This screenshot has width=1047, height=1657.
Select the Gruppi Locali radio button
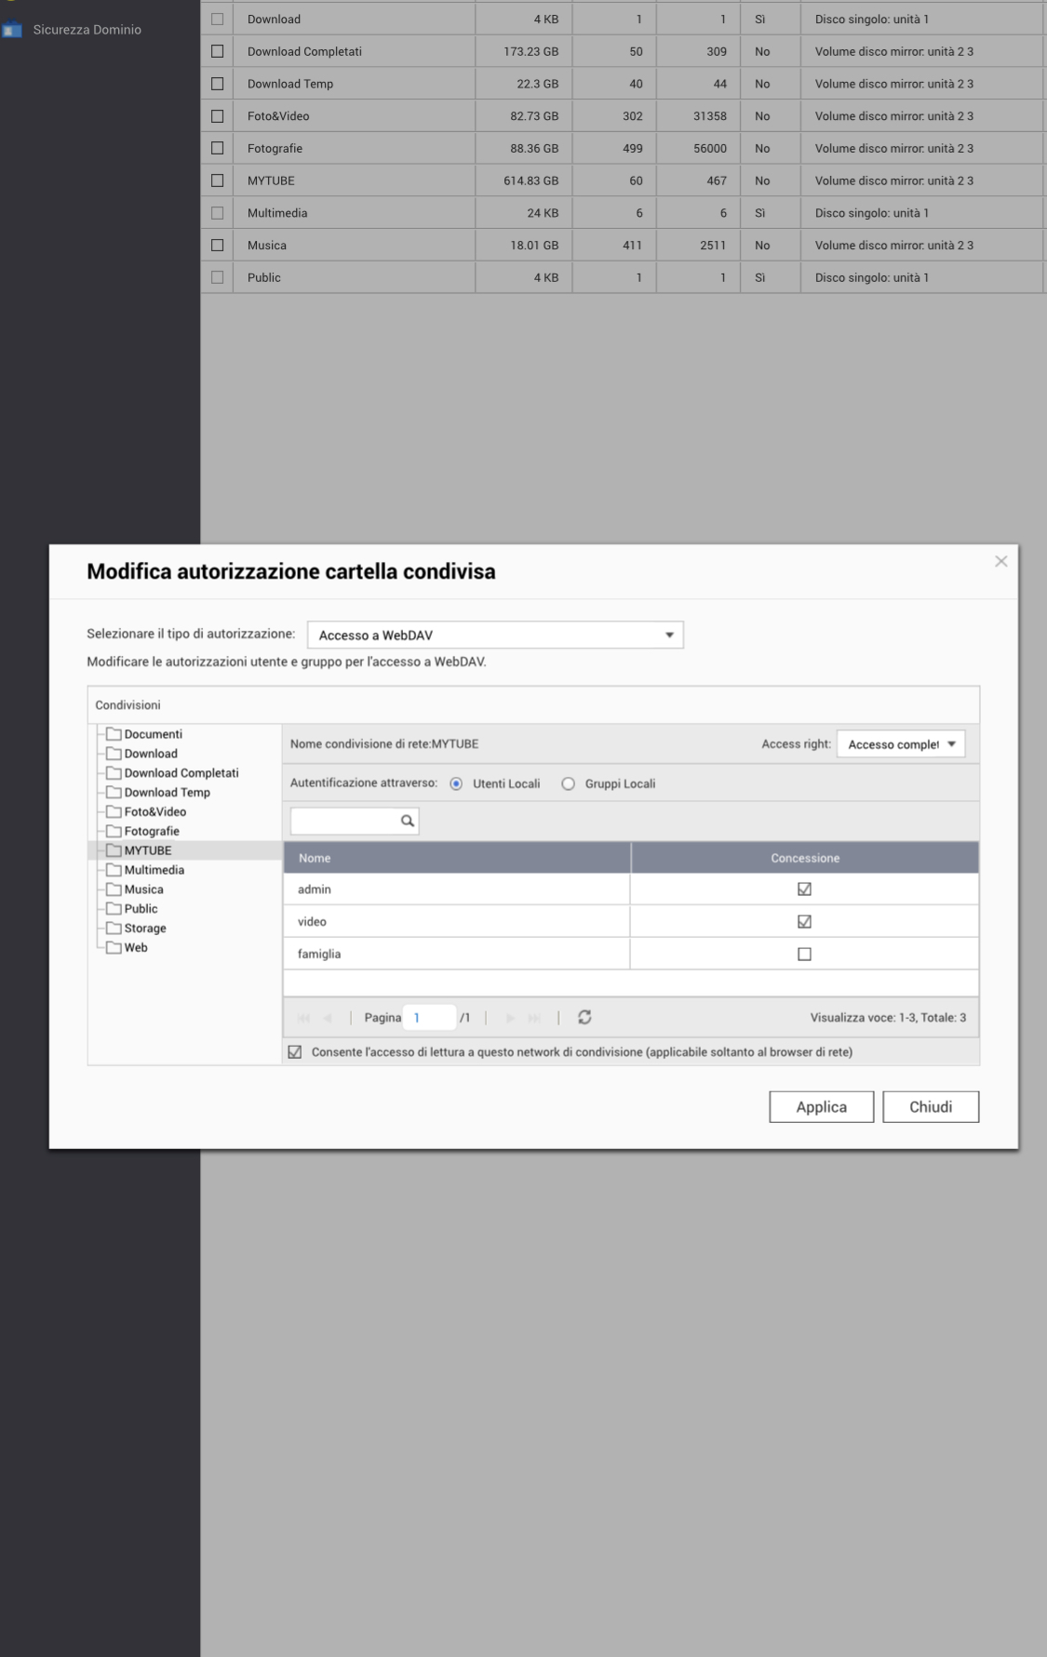pyautogui.click(x=568, y=783)
